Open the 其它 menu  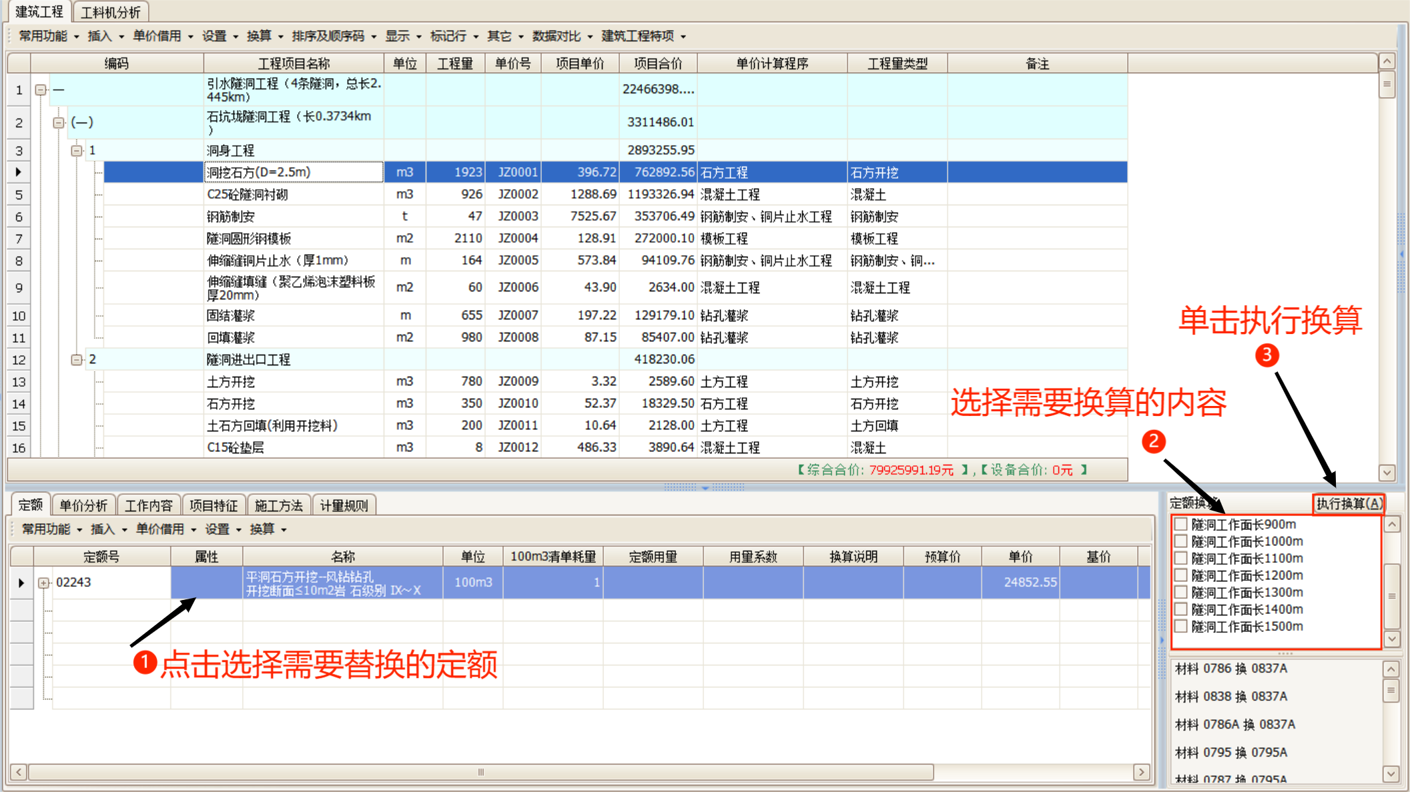(x=504, y=36)
